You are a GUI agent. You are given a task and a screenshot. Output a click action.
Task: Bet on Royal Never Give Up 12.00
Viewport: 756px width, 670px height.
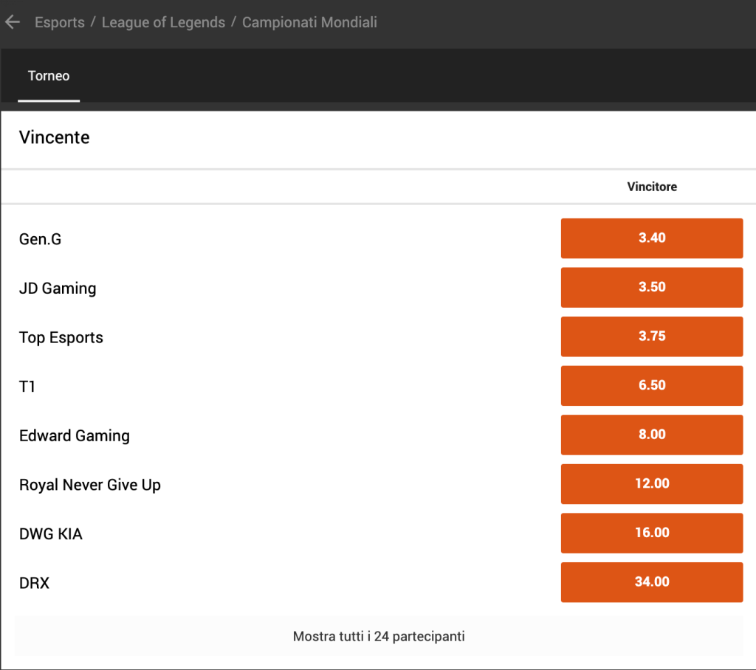point(652,484)
